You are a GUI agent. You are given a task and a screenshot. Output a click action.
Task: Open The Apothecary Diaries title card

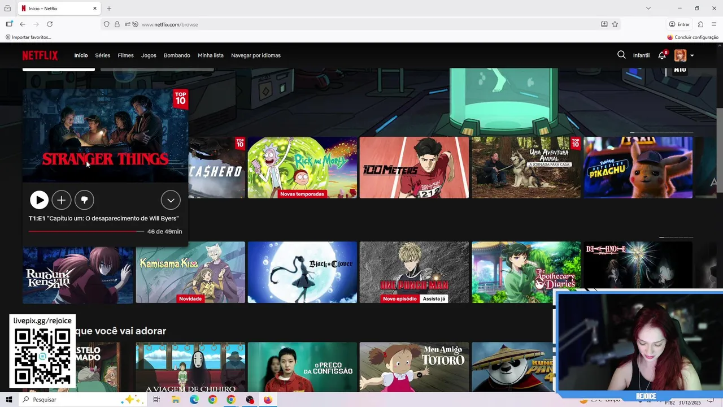526,272
